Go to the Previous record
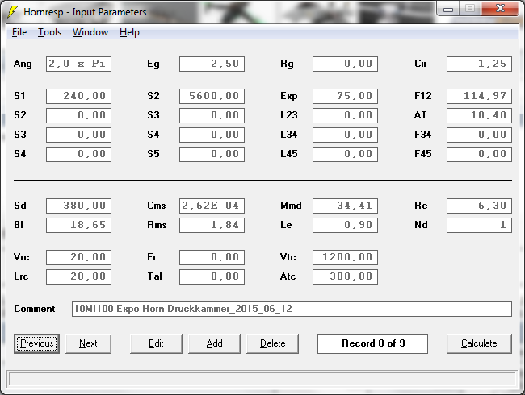The width and height of the screenshot is (525, 395). [37, 343]
